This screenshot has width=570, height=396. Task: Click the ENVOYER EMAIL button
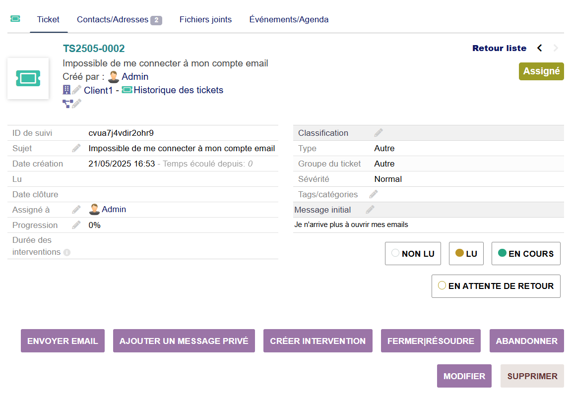(63, 341)
